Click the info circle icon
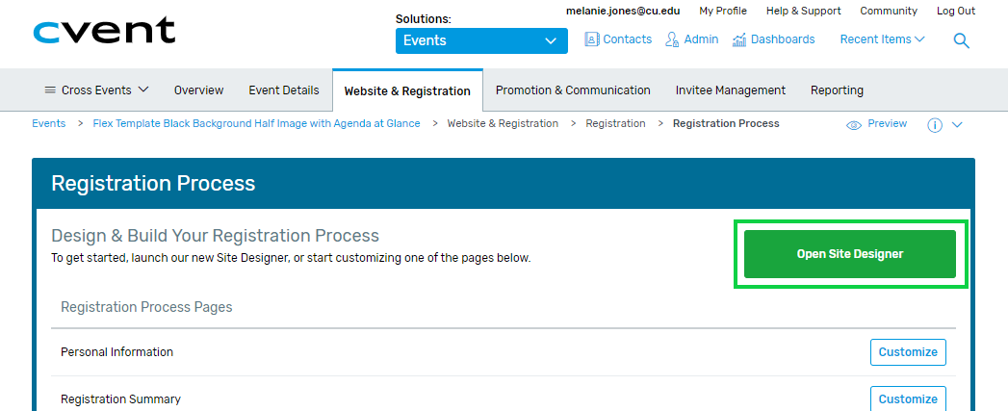1008x411 pixels. pyautogui.click(x=935, y=125)
